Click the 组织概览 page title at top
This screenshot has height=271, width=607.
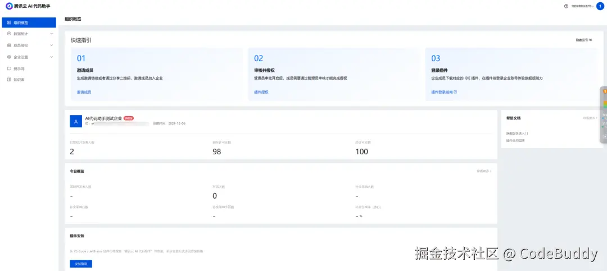(73, 19)
